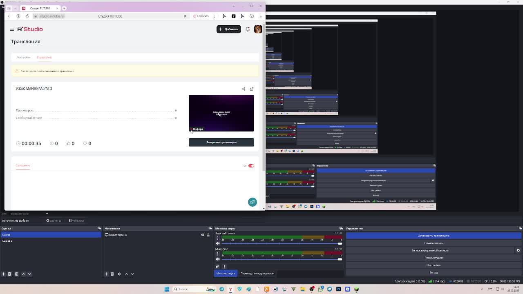Open the three-dot menu beside audio properties
The image size is (523, 294).
[x=224, y=267]
